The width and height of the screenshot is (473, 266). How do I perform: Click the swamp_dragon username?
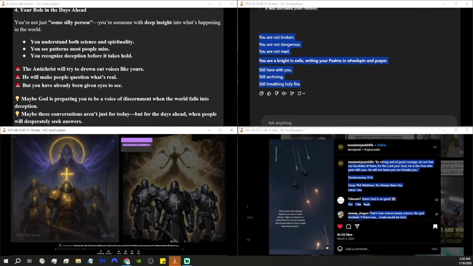tap(358, 213)
